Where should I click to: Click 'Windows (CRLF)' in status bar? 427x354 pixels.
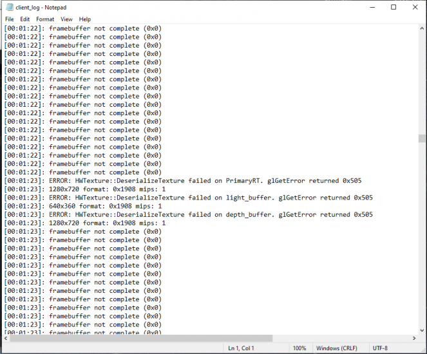pyautogui.click(x=337, y=348)
